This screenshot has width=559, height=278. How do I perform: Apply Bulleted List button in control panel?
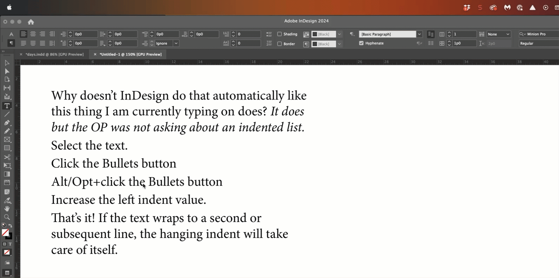click(269, 34)
